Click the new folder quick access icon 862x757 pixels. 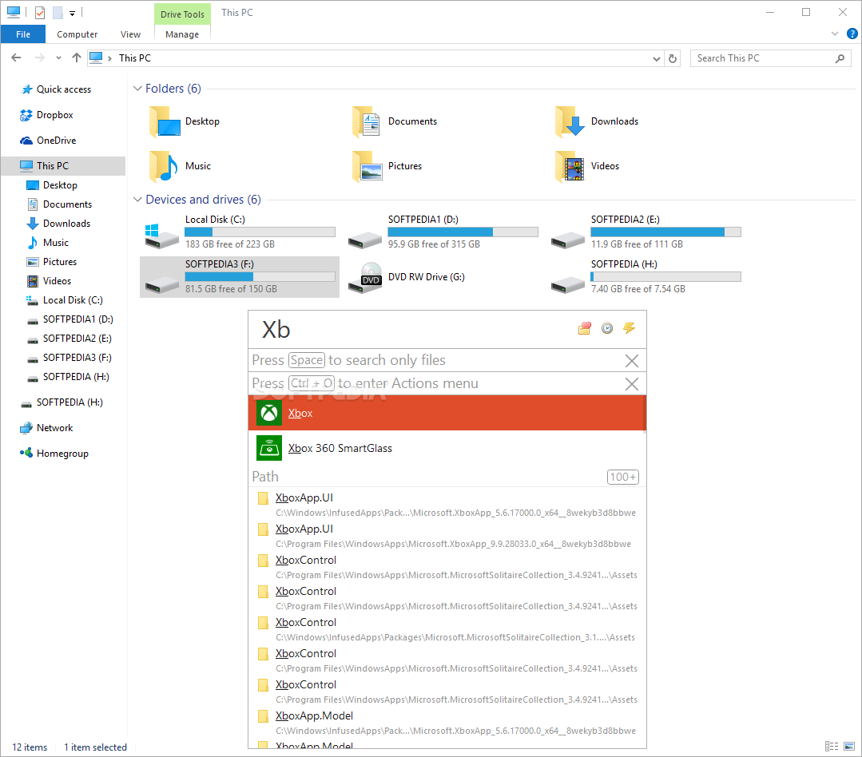(58, 12)
